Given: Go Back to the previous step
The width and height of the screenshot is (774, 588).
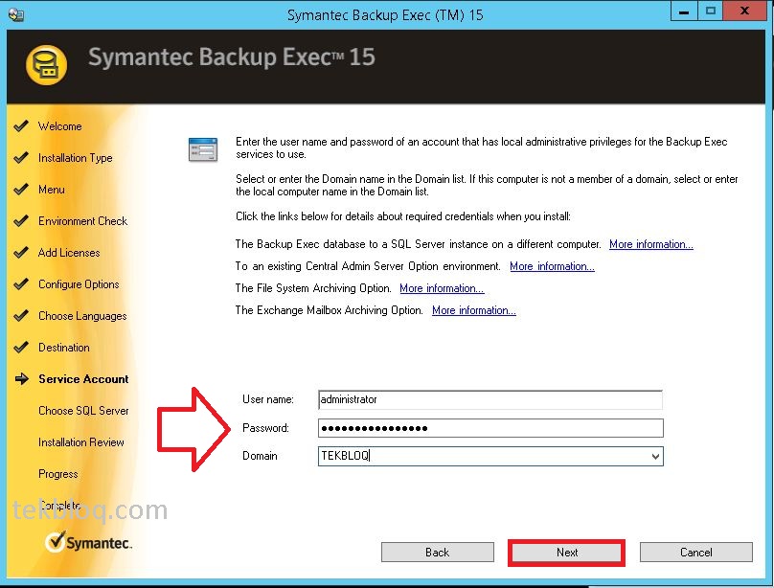Looking at the screenshot, I should 438,552.
